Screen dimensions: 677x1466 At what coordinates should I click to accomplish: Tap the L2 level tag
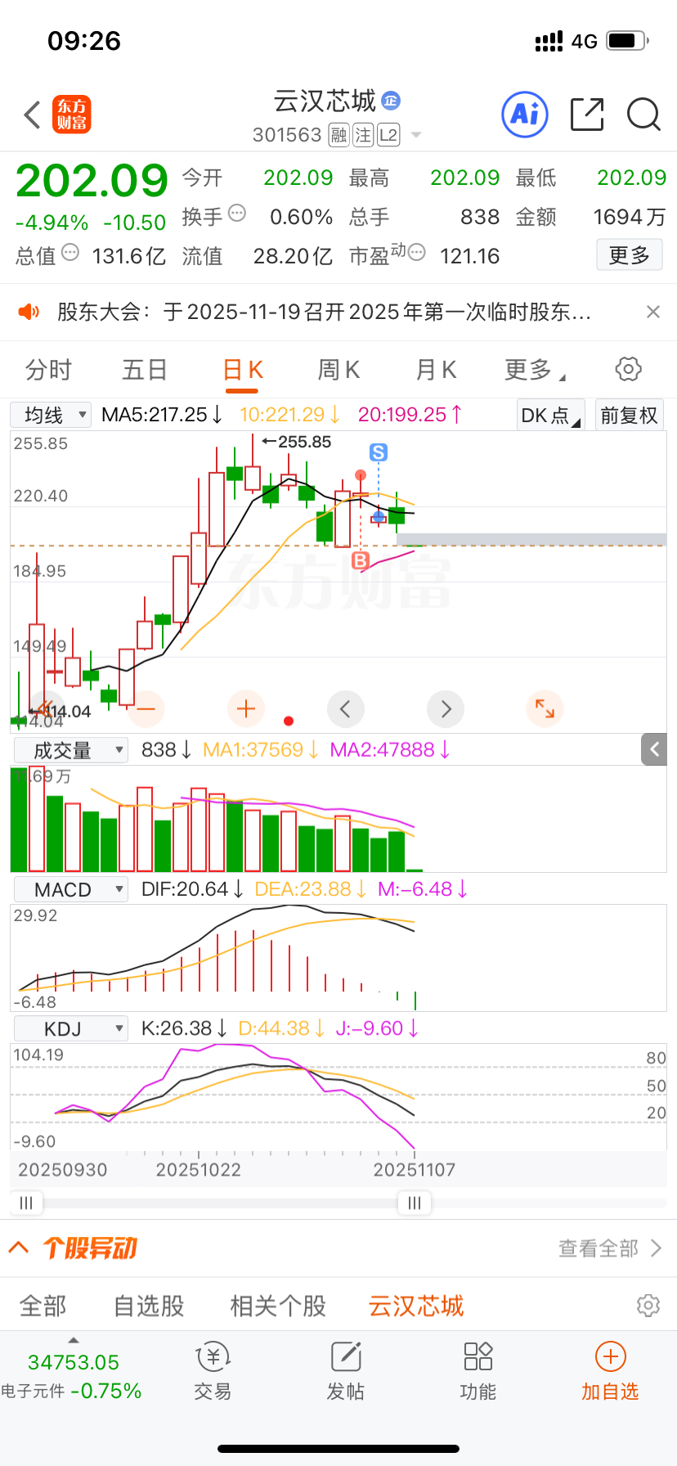(x=388, y=135)
